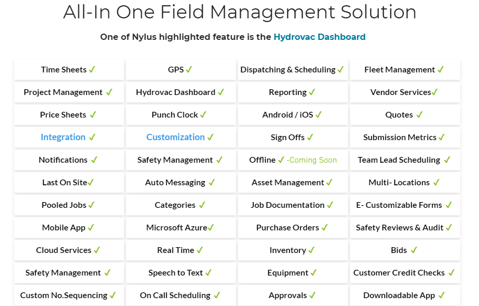Select the Hydrovac Dashboard feature tile
The image size is (479, 306).
click(x=180, y=92)
